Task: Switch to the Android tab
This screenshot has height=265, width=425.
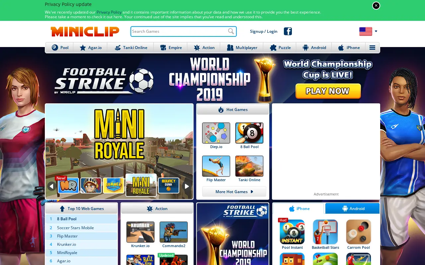Action: 353,209
